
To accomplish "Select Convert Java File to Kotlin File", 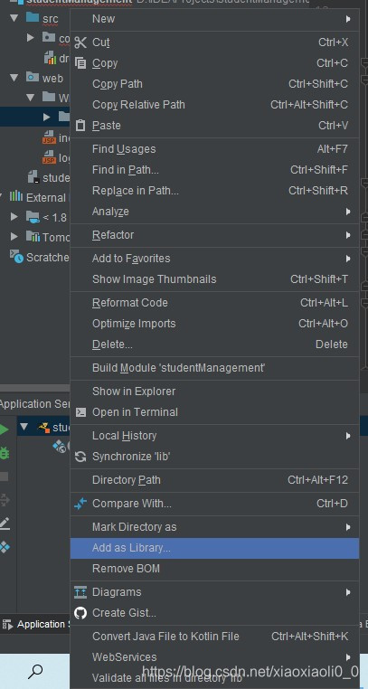I will pyautogui.click(x=214, y=637).
